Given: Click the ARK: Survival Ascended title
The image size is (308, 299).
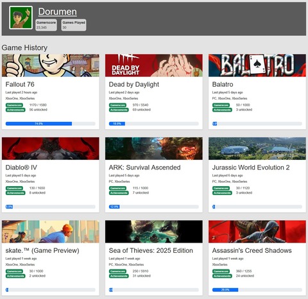Looking at the screenshot, I should (144, 167).
